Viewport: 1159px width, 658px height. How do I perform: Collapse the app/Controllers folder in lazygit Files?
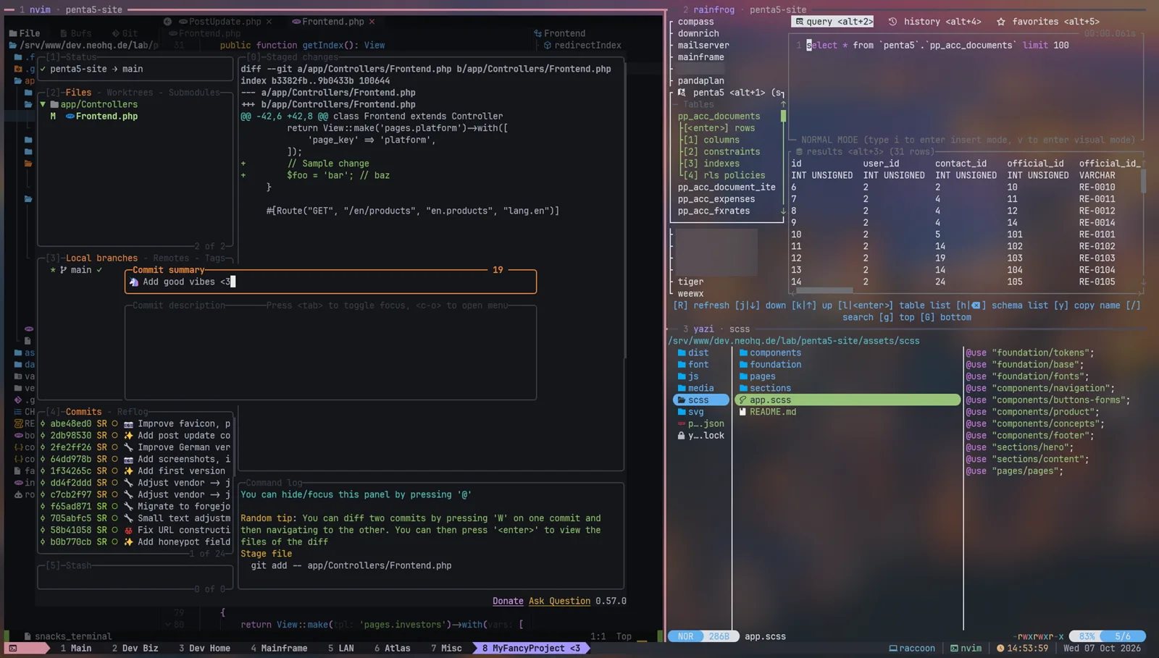(43, 104)
